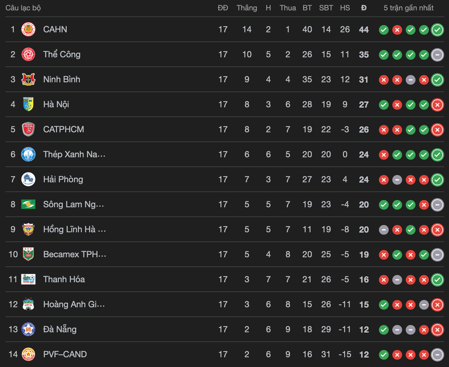Click the Thắng column header
Viewport: 449px width, 367px height.
pos(247,8)
